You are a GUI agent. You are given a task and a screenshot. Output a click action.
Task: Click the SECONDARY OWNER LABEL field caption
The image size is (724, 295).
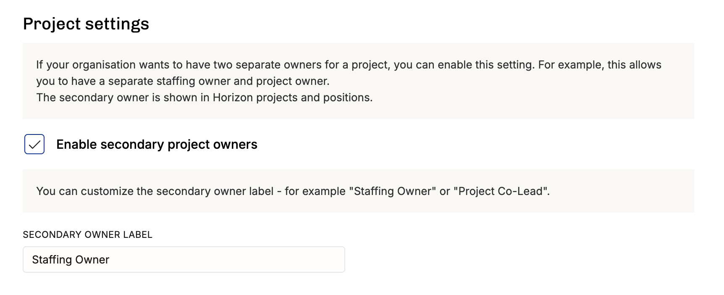87,234
